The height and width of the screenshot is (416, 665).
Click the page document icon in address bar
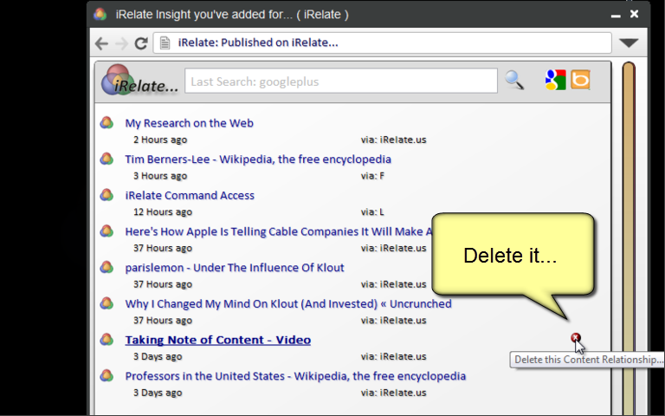(165, 42)
